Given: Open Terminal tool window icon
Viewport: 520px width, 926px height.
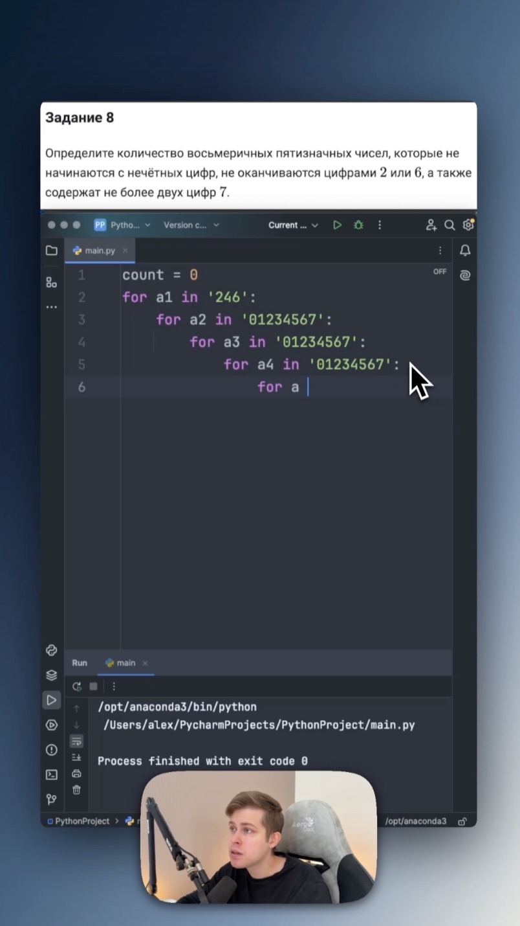Looking at the screenshot, I should point(52,774).
